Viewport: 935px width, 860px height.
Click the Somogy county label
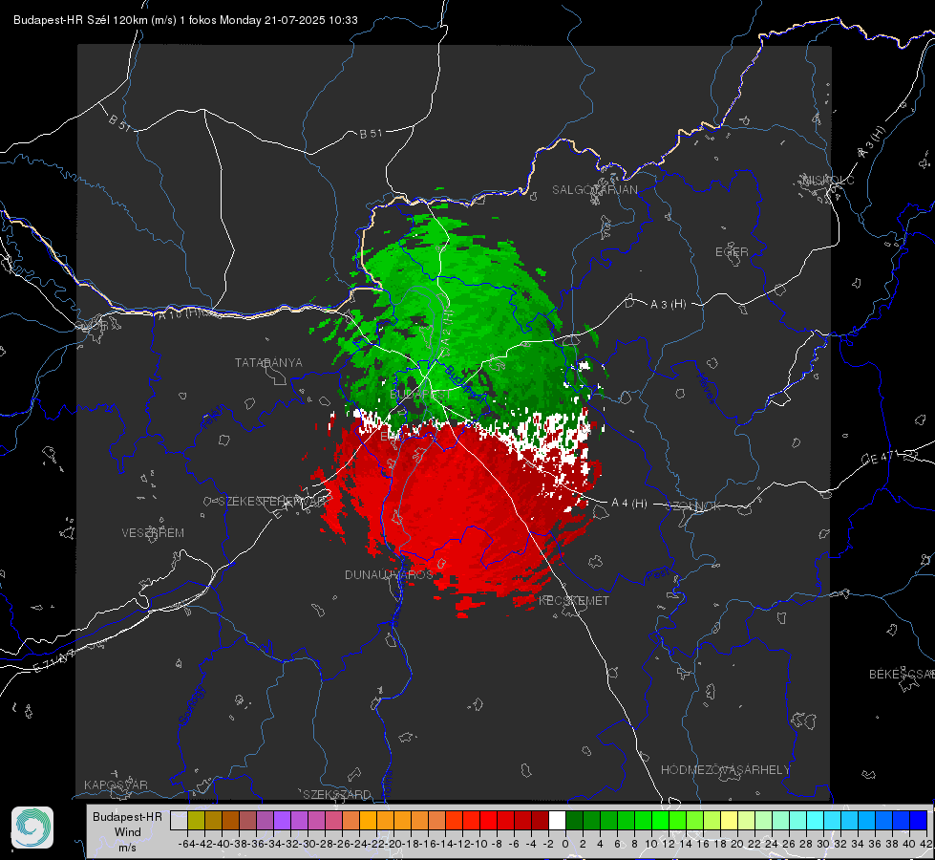click(192, 705)
